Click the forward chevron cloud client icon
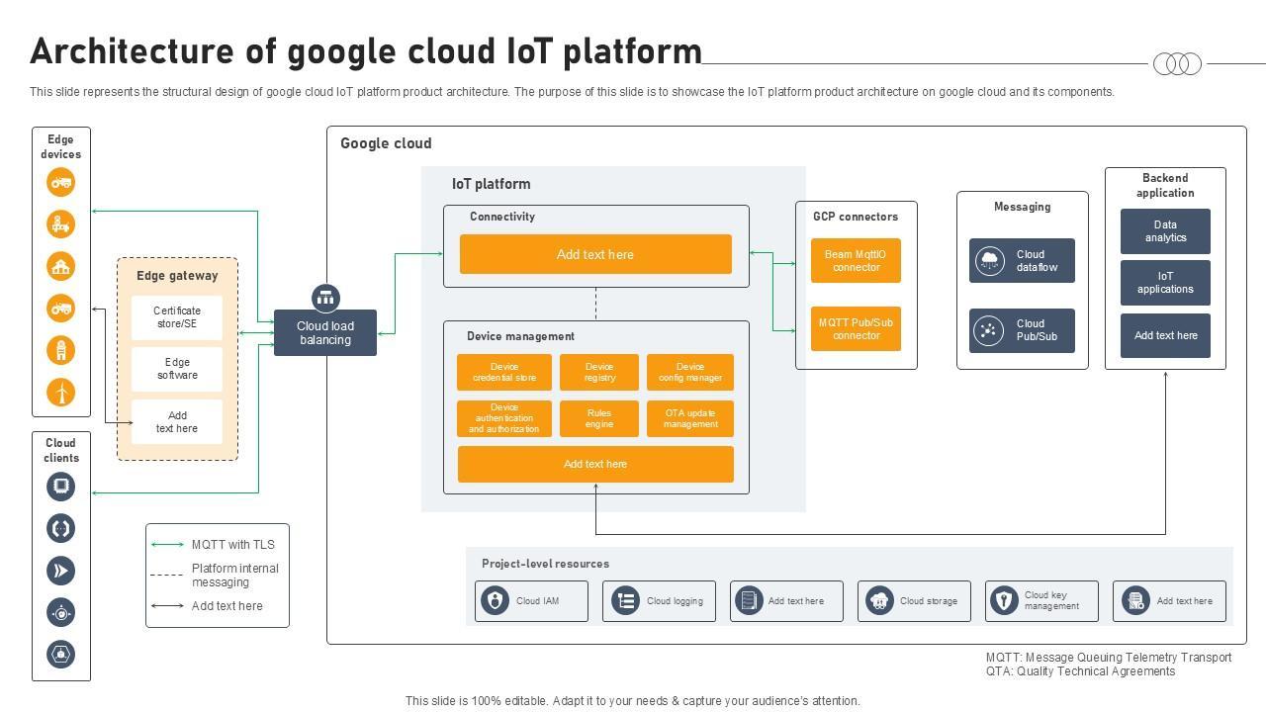 pyautogui.click(x=61, y=571)
